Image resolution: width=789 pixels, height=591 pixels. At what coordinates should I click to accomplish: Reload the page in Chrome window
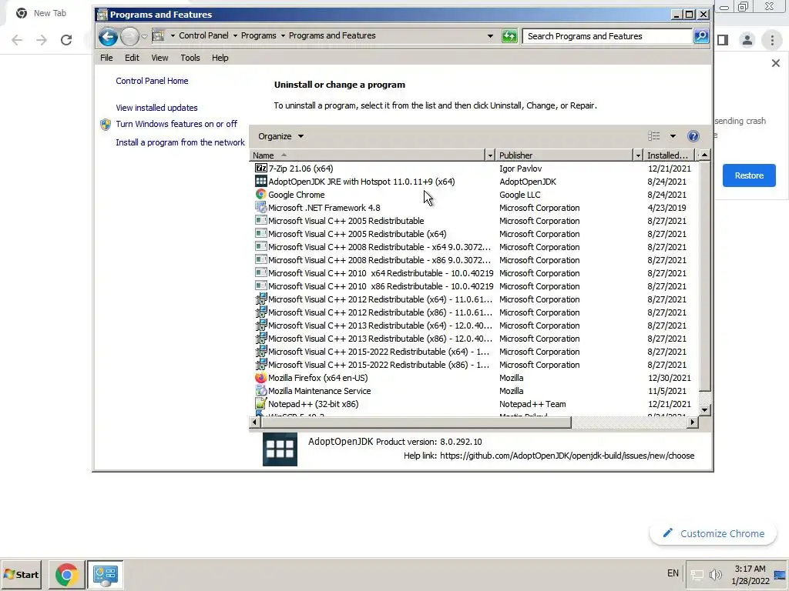(x=66, y=40)
